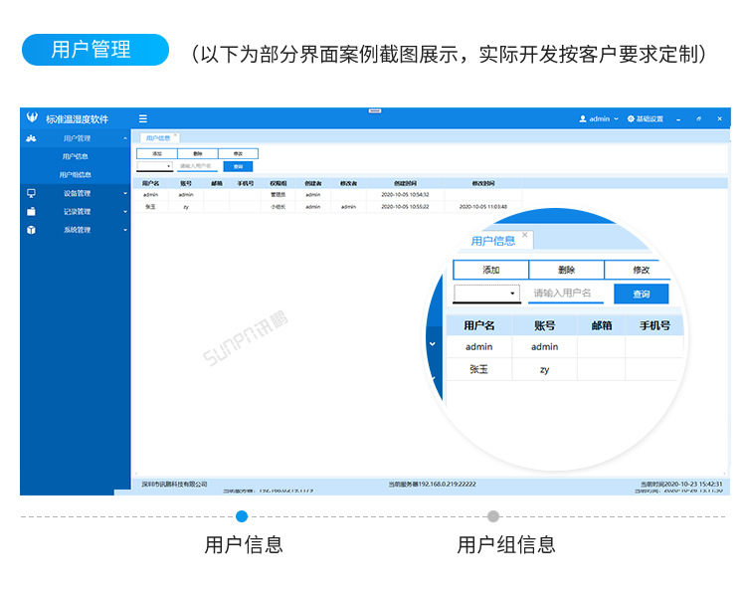Image resolution: width=746 pixels, height=594 pixels.
Task: Expand 记录管理 chevron in the sidebar
Action: pos(125,211)
